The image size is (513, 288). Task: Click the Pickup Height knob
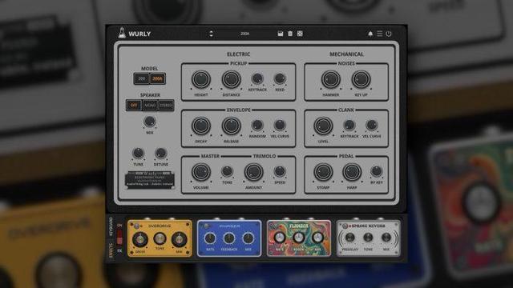[201, 79]
